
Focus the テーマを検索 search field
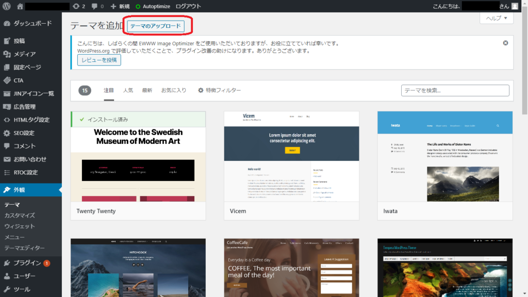pos(455,90)
